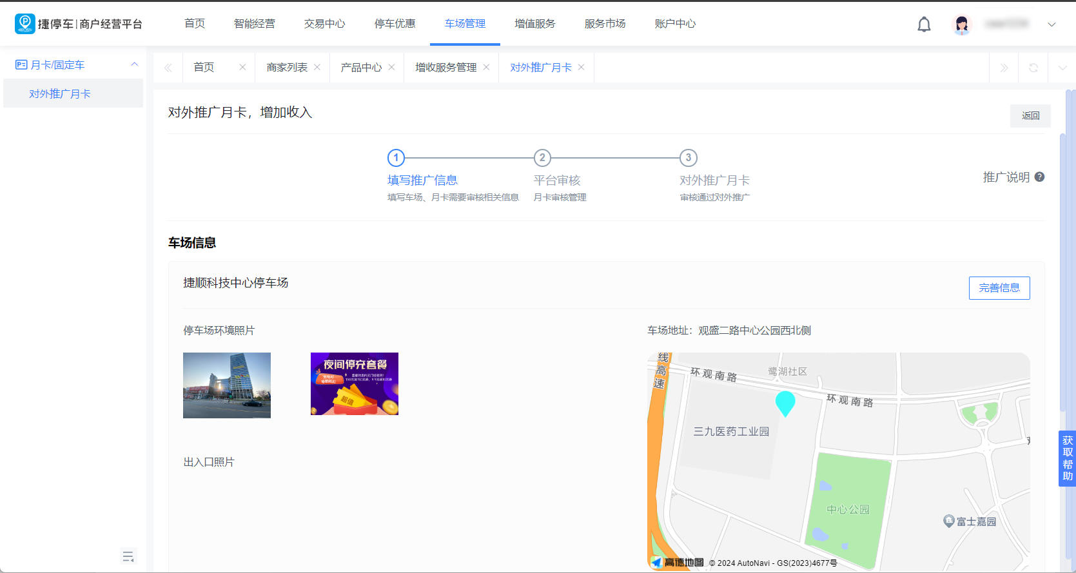Open the 推广说明 help icon
This screenshot has width=1076, height=573.
[1039, 177]
